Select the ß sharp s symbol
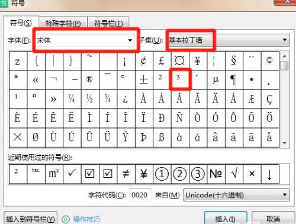Screen dimensions: 296x224 pyautogui.click(x=162, y=137)
